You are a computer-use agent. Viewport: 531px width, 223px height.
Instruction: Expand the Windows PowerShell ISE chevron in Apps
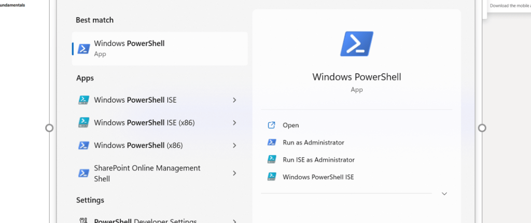tap(234, 100)
